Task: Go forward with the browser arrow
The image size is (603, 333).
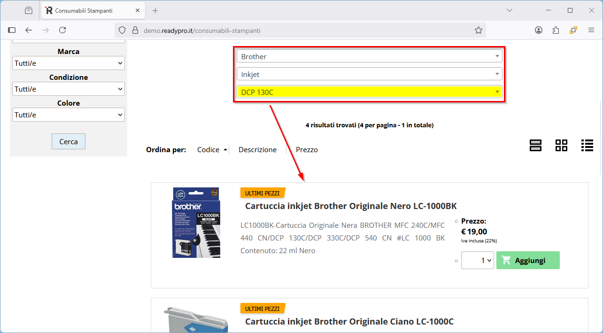Action: [x=46, y=30]
